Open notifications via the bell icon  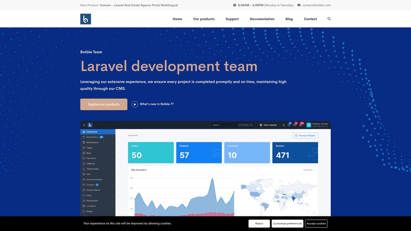click(x=289, y=125)
